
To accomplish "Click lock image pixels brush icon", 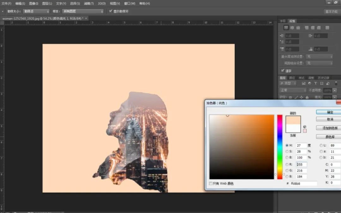I will pos(296,97).
